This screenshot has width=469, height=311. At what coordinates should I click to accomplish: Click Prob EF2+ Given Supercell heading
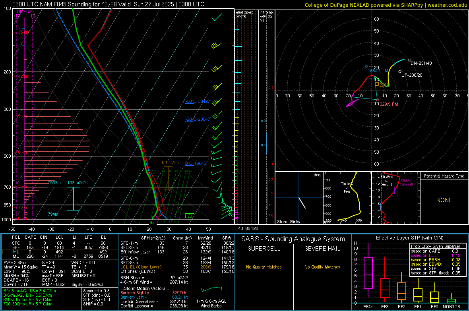pos(436,246)
